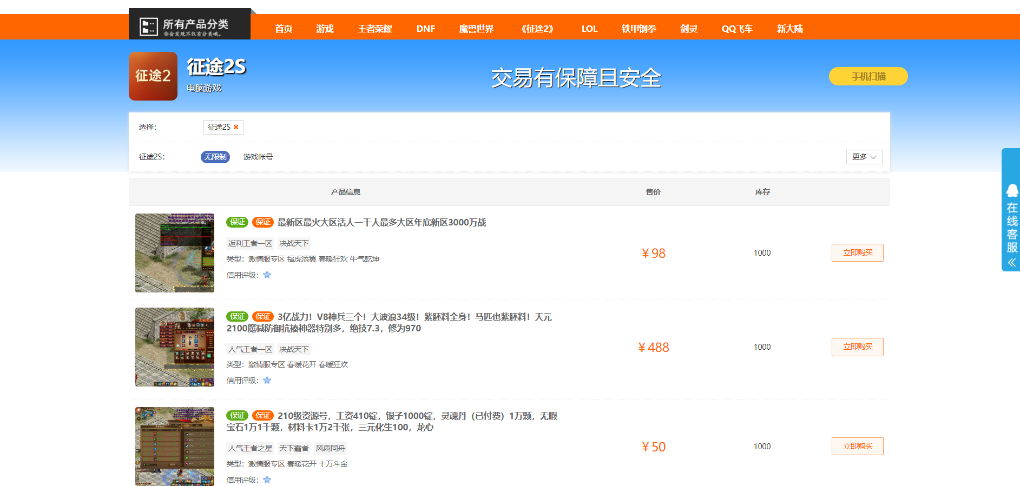Viewport: 1020px width, 486px height.
Task: Click the 人气王者一区 server tag
Action: pos(250,349)
